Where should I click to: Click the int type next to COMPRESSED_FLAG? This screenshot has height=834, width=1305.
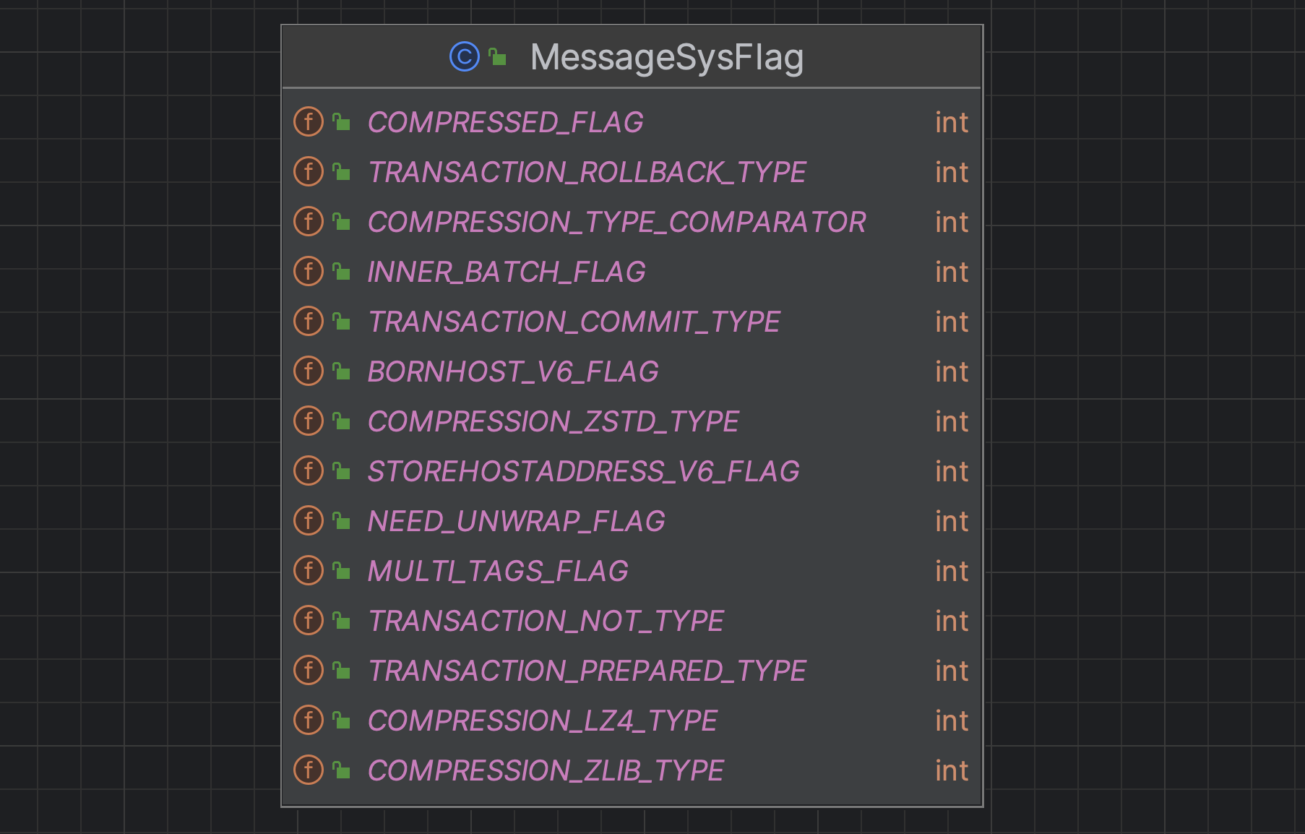coord(952,122)
